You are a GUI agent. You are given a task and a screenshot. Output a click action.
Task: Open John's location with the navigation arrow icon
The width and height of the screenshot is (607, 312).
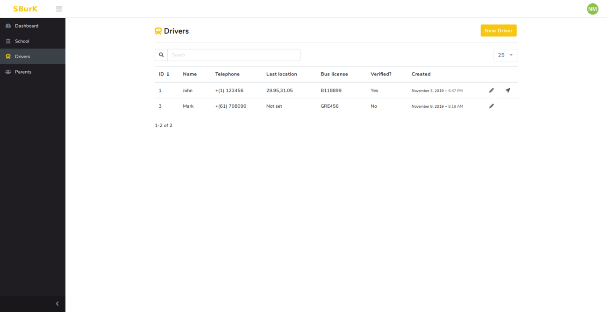(x=508, y=90)
